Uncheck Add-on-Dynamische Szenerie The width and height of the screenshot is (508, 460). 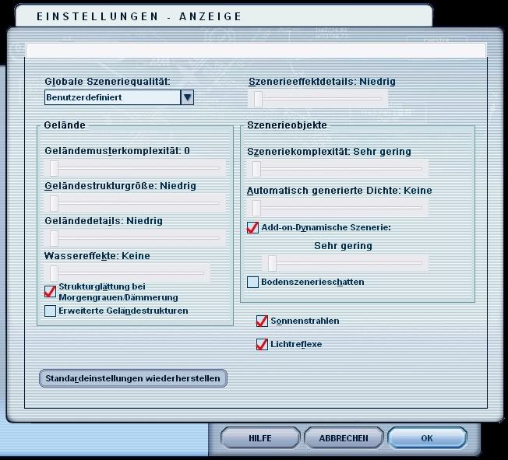[252, 227]
